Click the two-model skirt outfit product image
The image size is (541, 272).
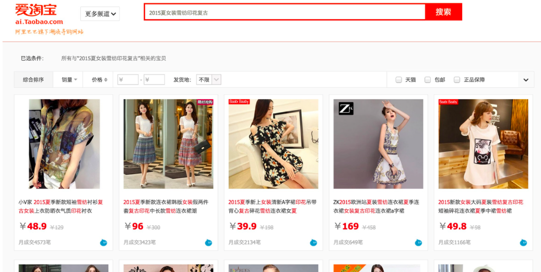(168, 144)
